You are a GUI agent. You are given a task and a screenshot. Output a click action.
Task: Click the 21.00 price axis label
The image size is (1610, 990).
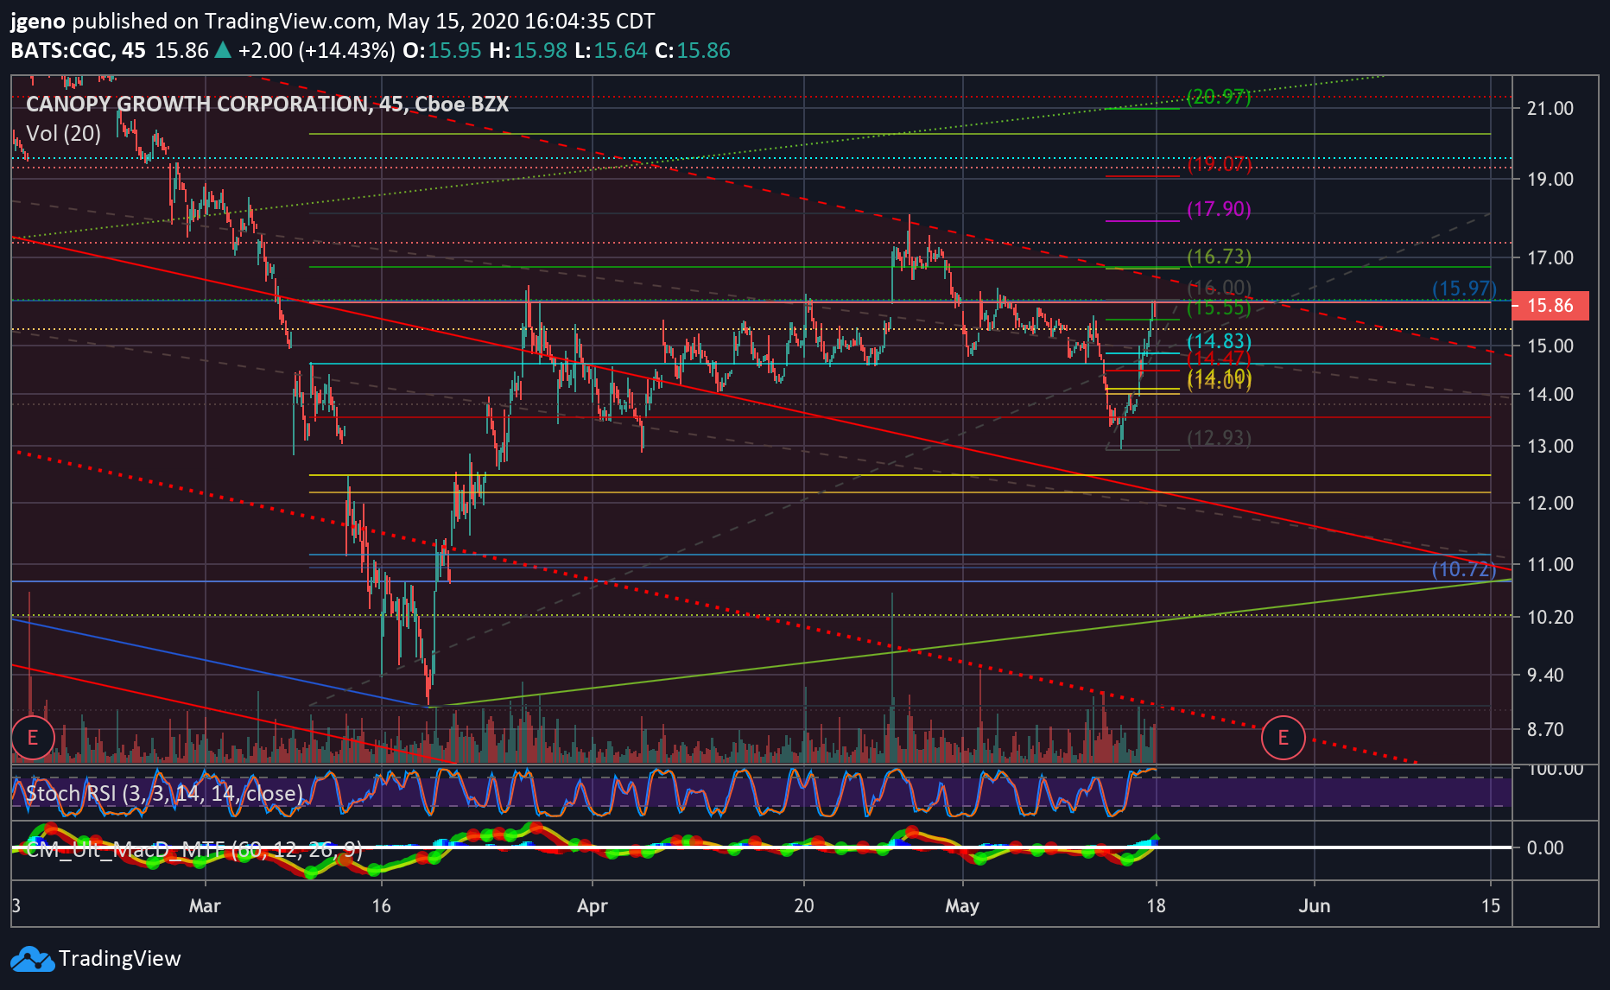(1550, 108)
